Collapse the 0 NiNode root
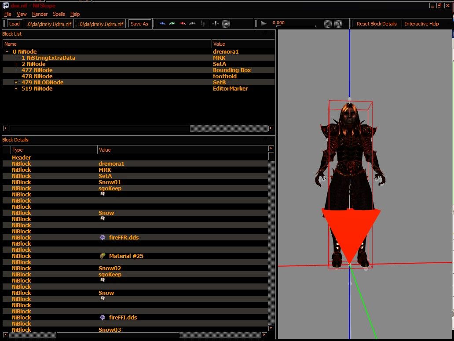 point(7,51)
